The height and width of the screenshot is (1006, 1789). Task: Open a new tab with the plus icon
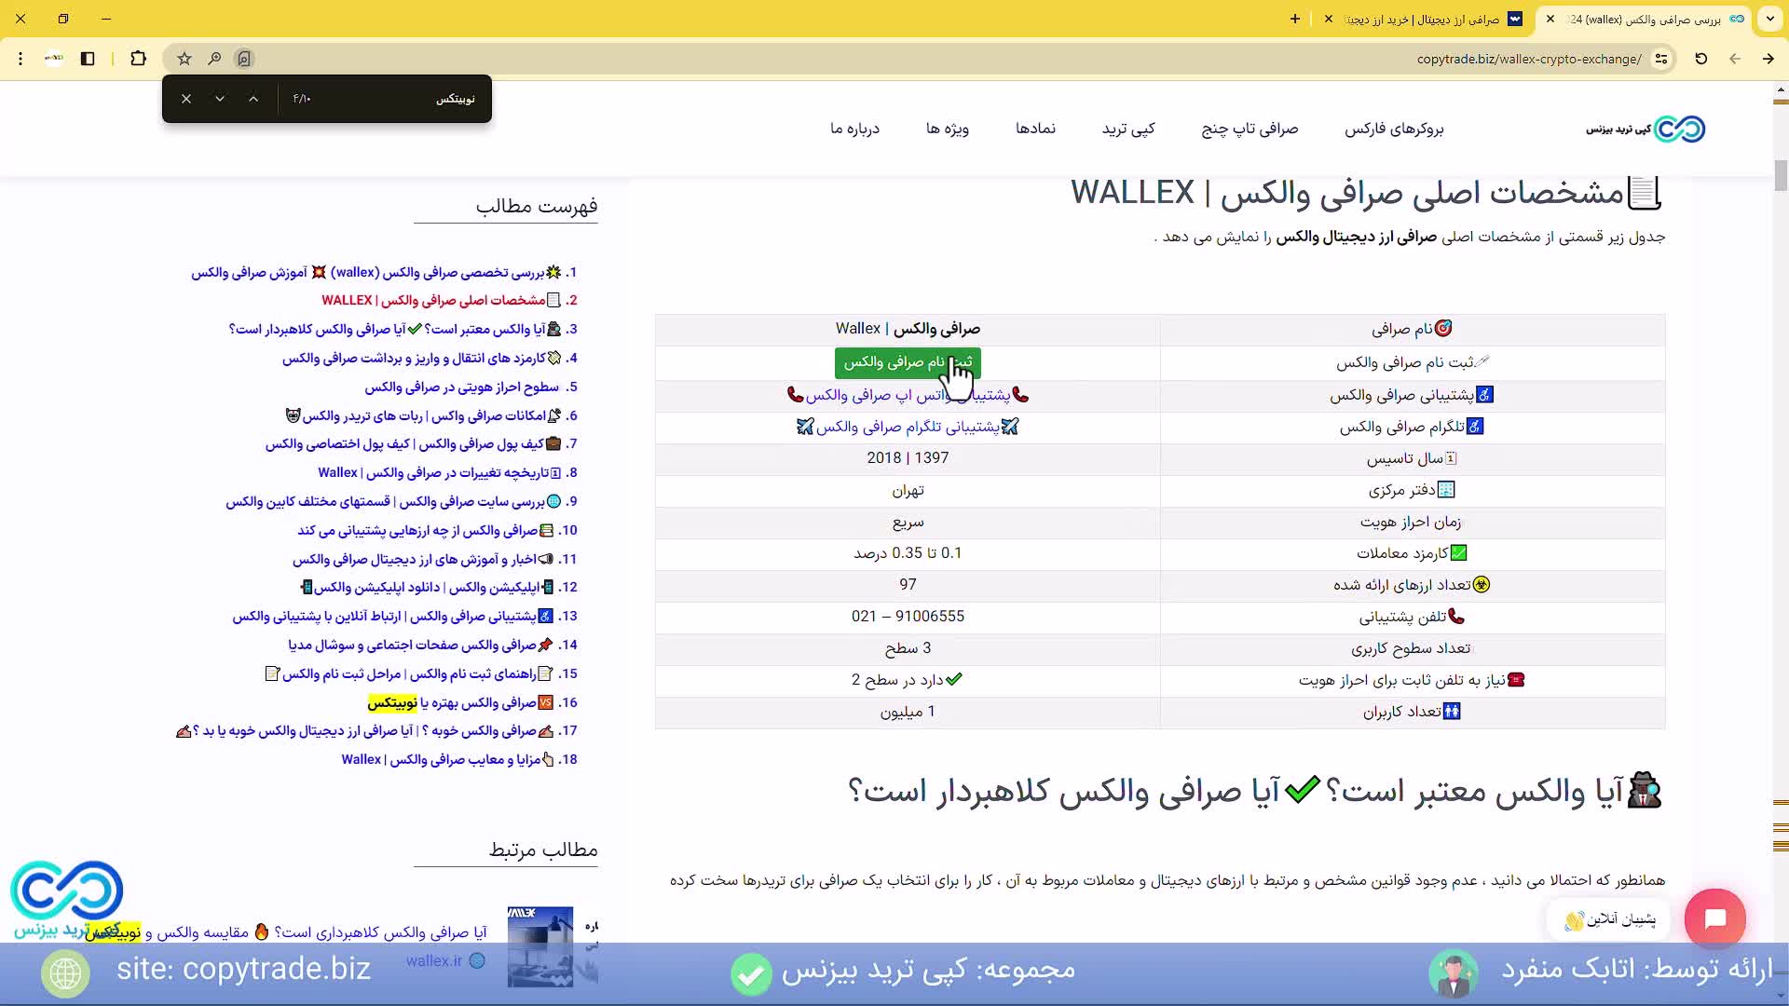tap(1294, 19)
